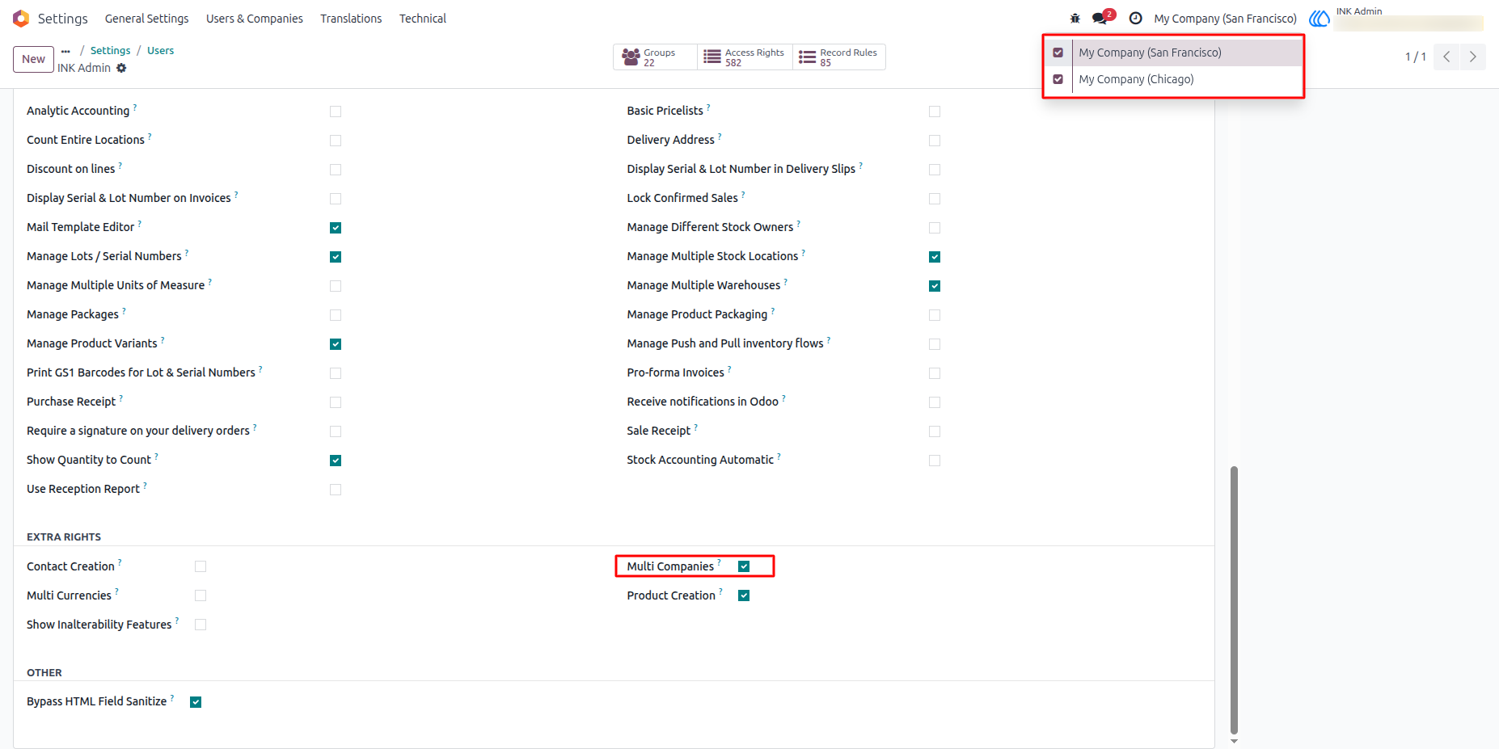This screenshot has height=749, width=1499.
Task: Open the Groups stat button
Action: (655, 57)
